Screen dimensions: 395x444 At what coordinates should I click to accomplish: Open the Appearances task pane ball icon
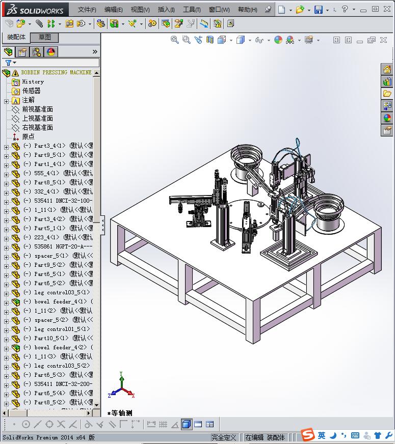pyautogui.click(x=387, y=118)
